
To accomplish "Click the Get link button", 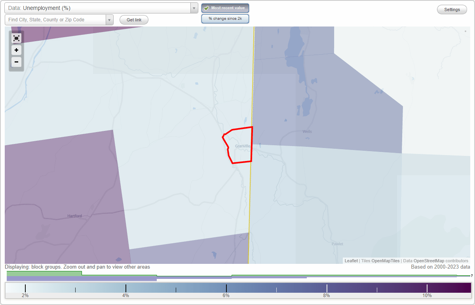I will click(134, 20).
